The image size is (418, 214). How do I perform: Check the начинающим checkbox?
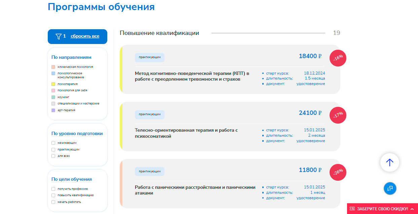[x=53, y=143]
